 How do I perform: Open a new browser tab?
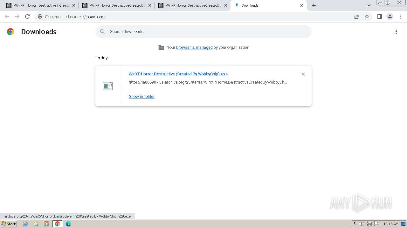[314, 5]
